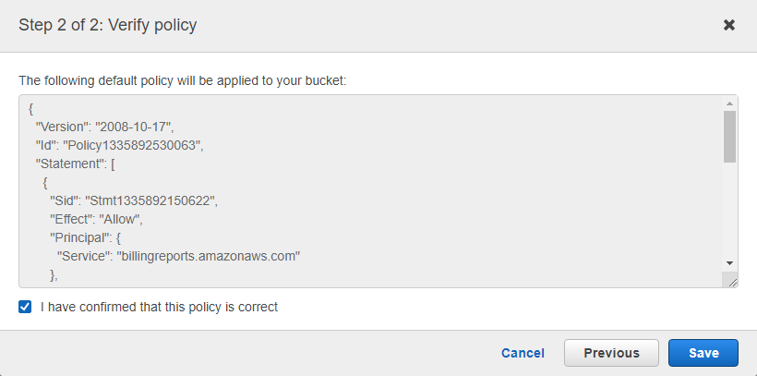This screenshot has height=376, width=757.
Task: Click the 'Step 2 of 2: Verify policy' title
Action: pyautogui.click(x=108, y=25)
